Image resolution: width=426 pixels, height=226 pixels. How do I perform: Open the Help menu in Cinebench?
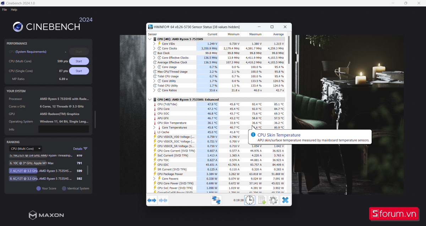click(14, 10)
